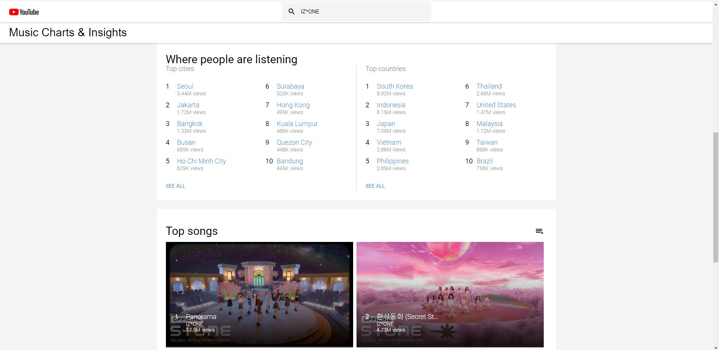Screen dimensions: 719x350
Task: Click the 'Top songs' heading
Action: [x=191, y=231]
